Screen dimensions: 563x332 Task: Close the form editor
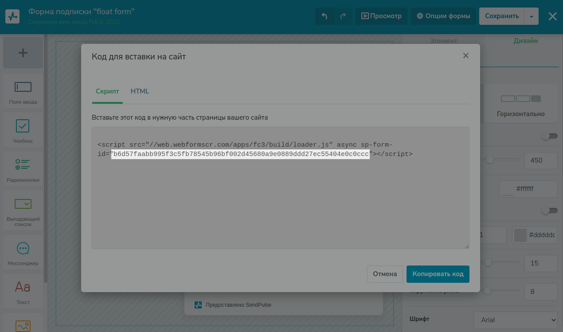tap(552, 16)
